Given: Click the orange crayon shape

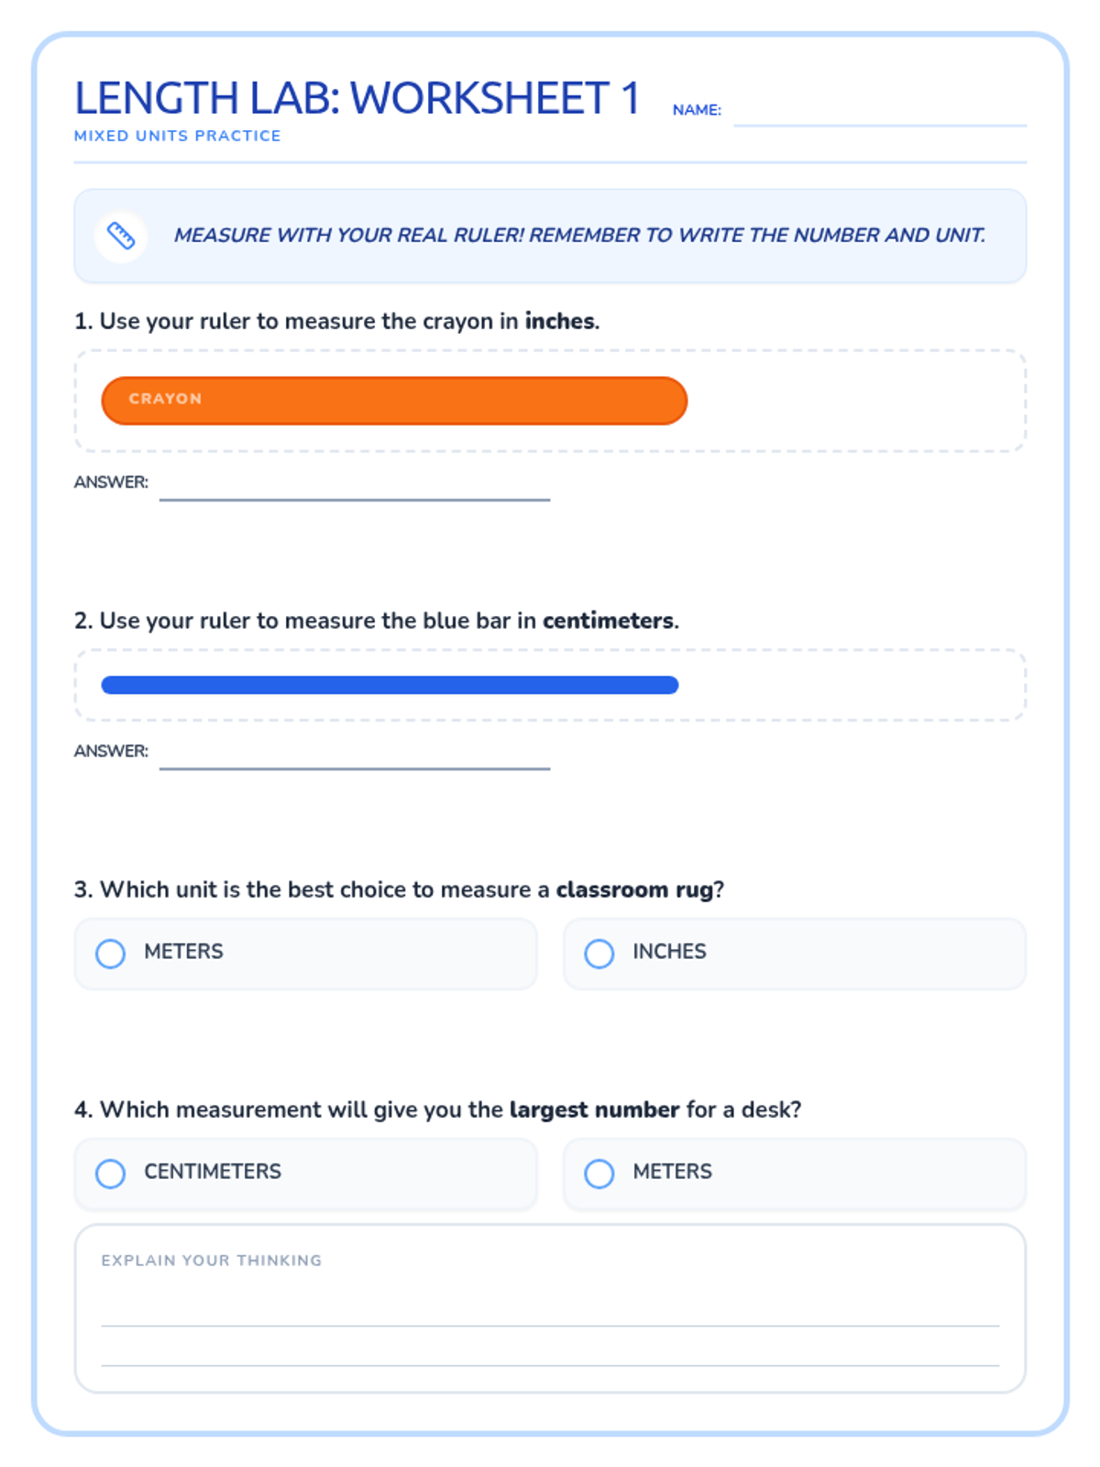Looking at the screenshot, I should 394,401.
